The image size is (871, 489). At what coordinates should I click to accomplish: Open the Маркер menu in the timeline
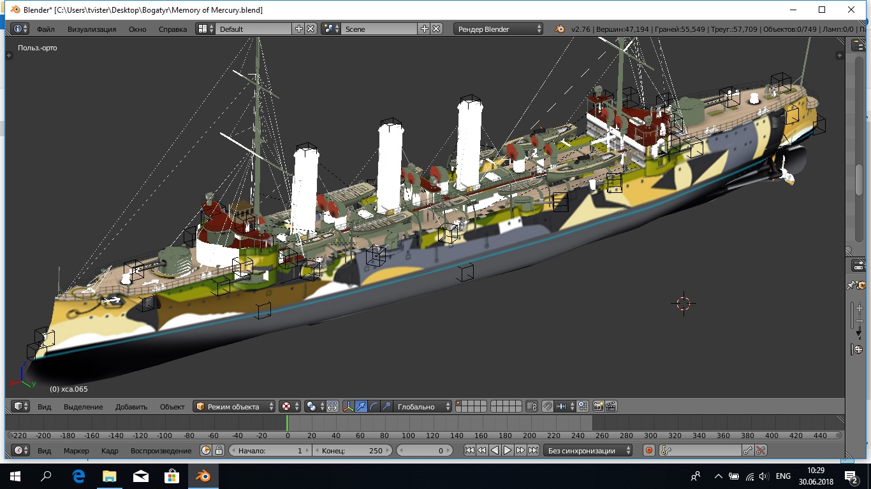coord(76,450)
